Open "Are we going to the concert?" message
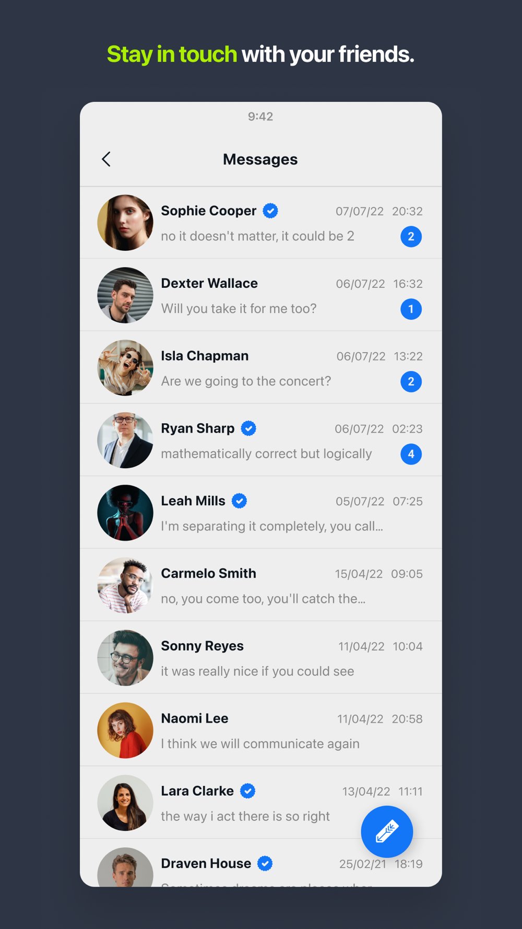522x929 pixels. [x=246, y=381]
